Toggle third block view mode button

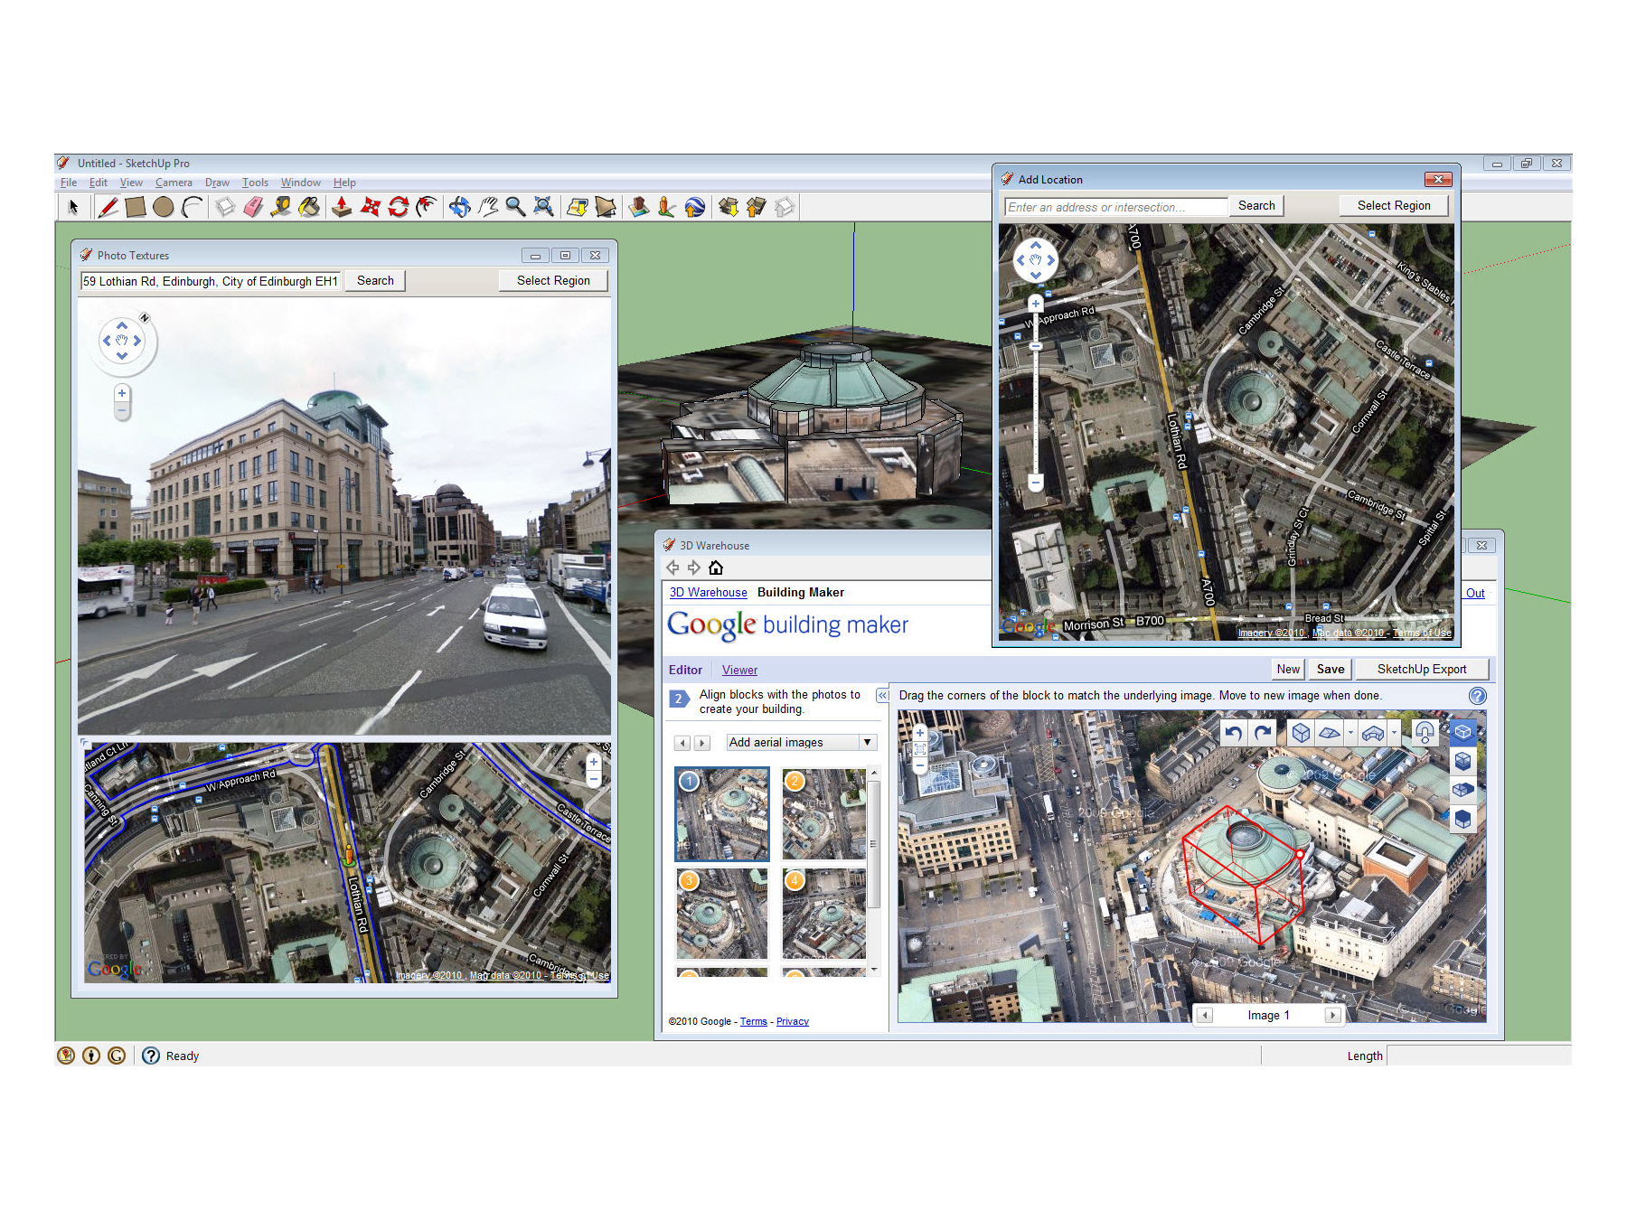point(1462,790)
